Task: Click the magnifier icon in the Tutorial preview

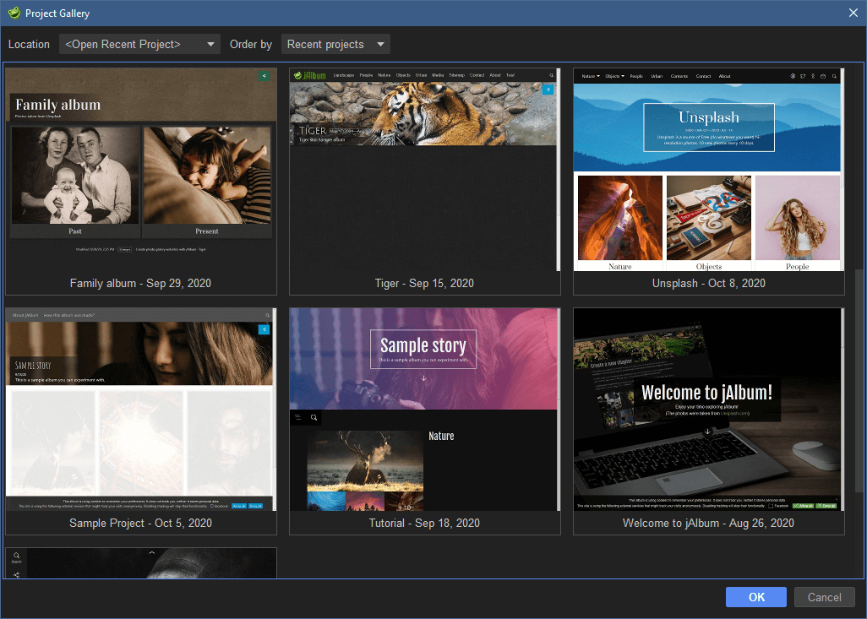Action: 314,417
